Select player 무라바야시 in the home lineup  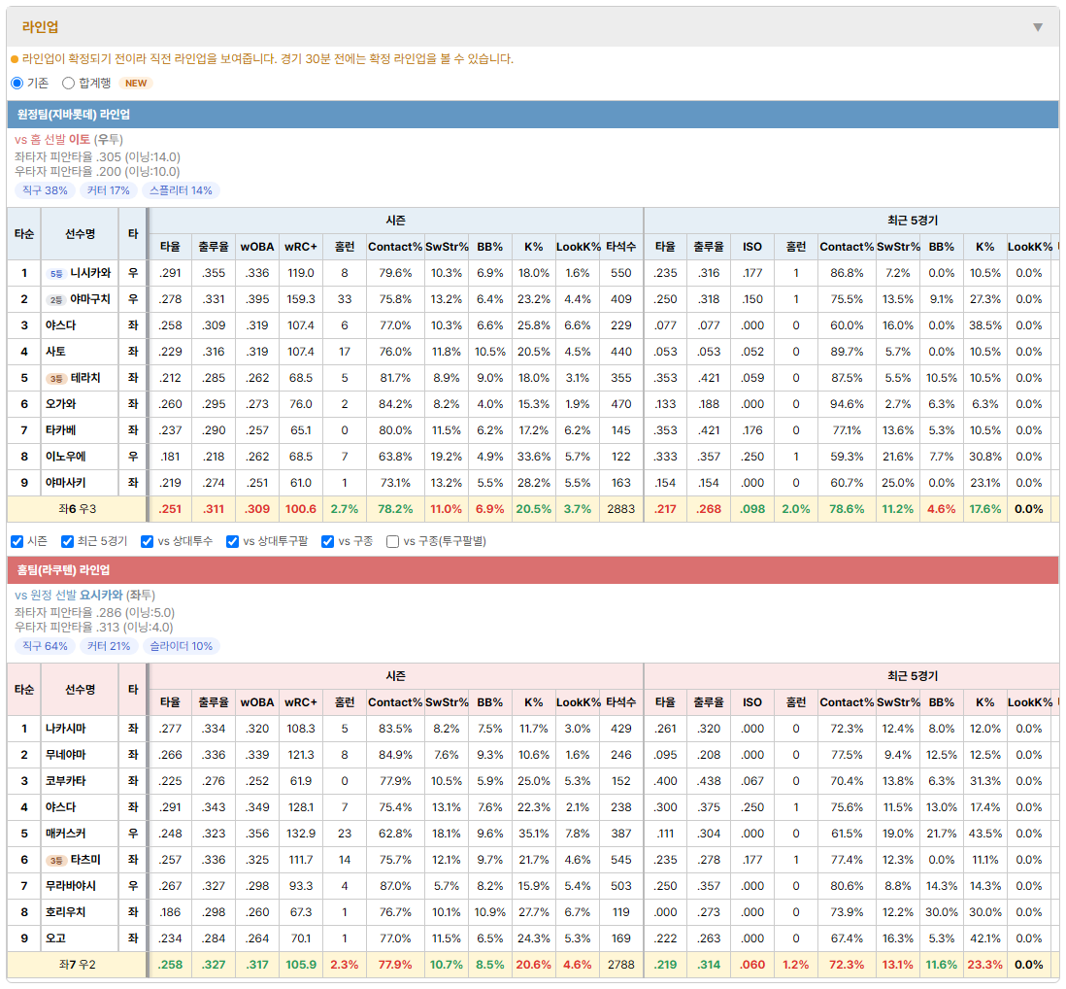pyautogui.click(x=71, y=886)
